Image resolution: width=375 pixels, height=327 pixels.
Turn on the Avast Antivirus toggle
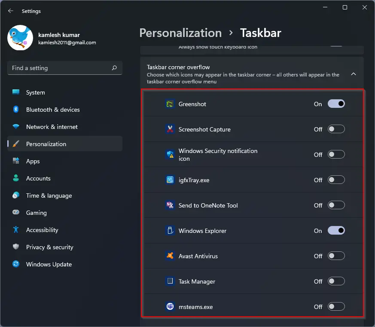click(x=336, y=256)
